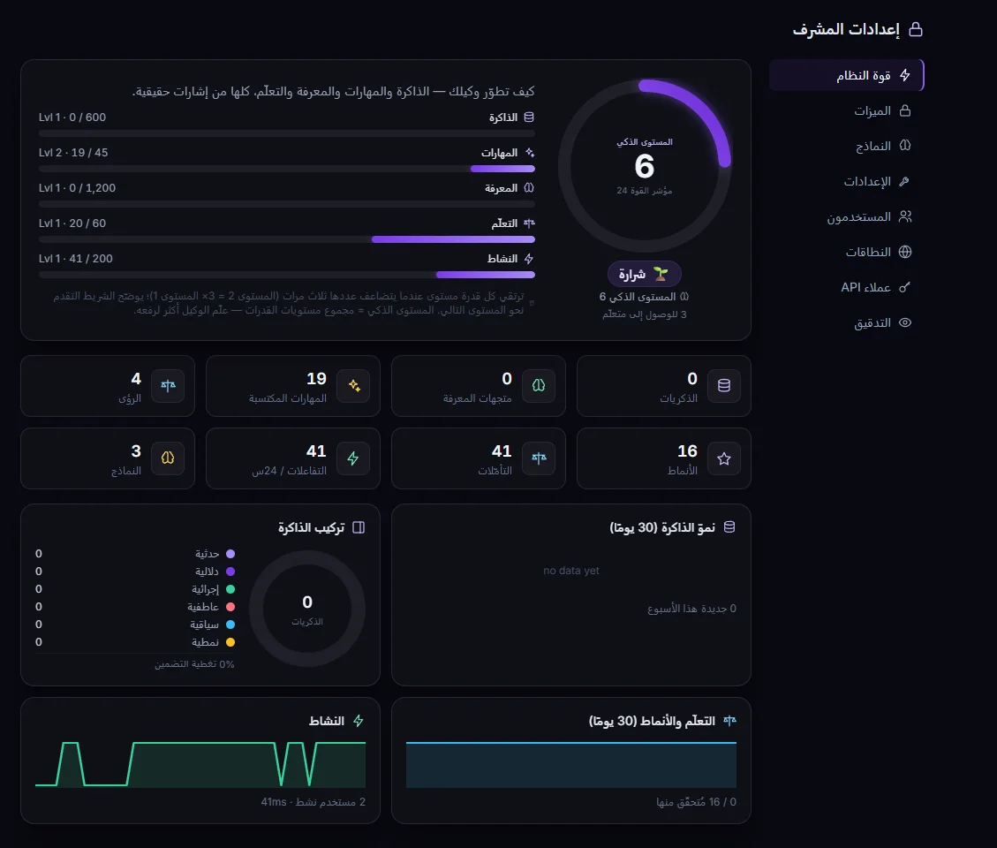Click the scales icon in التأمّلات card
This screenshot has width=997, height=848.
tap(539, 458)
